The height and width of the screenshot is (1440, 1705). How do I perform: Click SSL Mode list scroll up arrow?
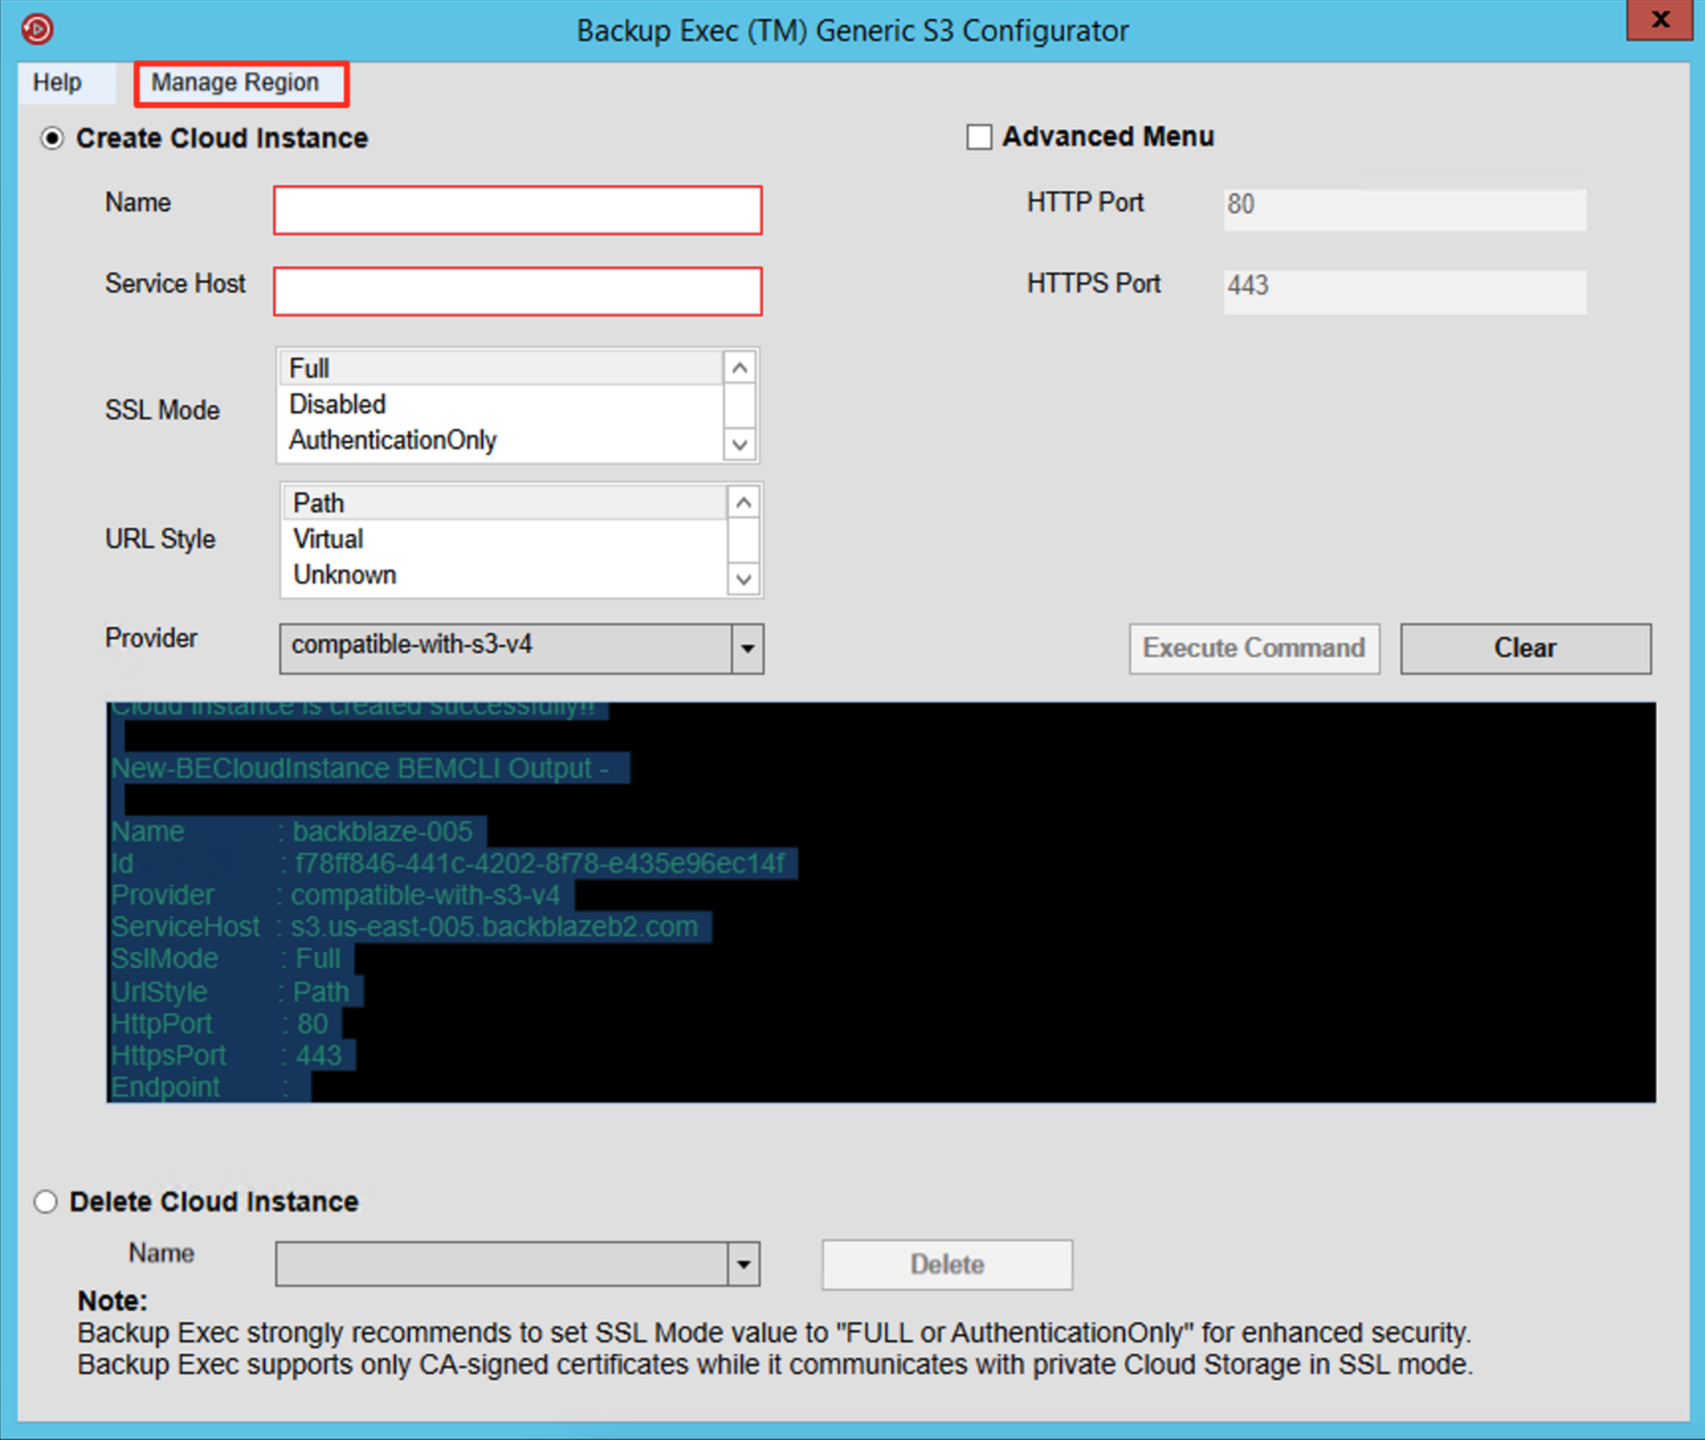(x=739, y=368)
